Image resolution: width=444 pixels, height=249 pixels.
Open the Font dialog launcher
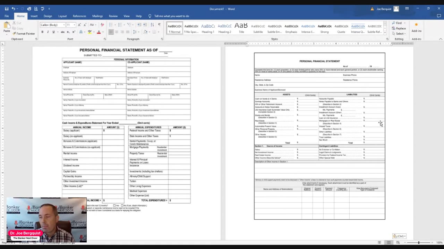click(x=104, y=39)
